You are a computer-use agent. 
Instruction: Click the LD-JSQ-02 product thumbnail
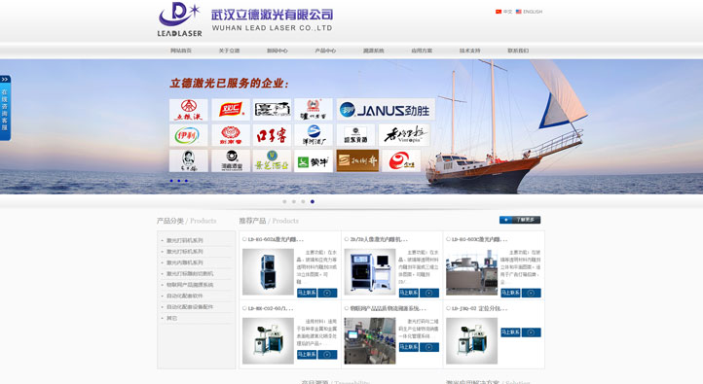[471, 340]
